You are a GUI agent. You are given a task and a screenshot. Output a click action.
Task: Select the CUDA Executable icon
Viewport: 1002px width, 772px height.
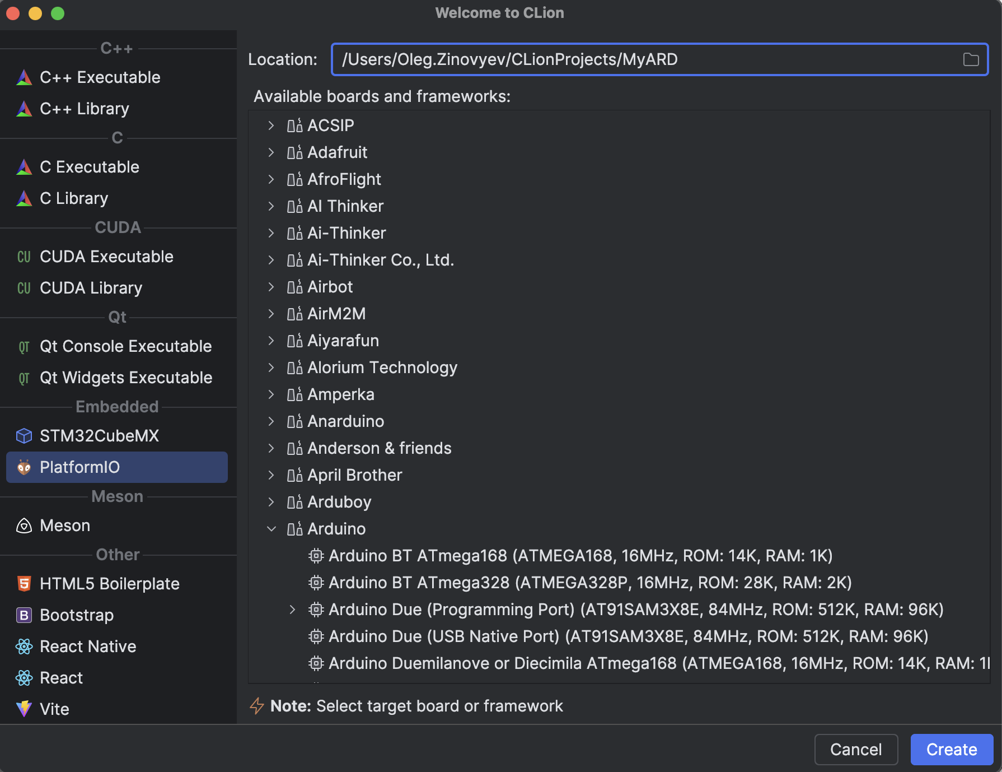click(24, 257)
